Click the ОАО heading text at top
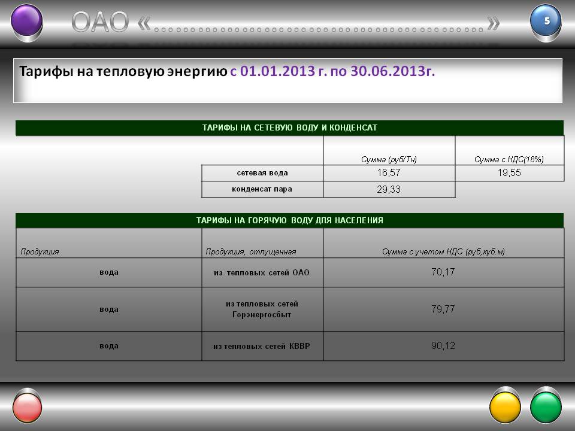Viewport: 575px width, 431px height. coord(100,22)
